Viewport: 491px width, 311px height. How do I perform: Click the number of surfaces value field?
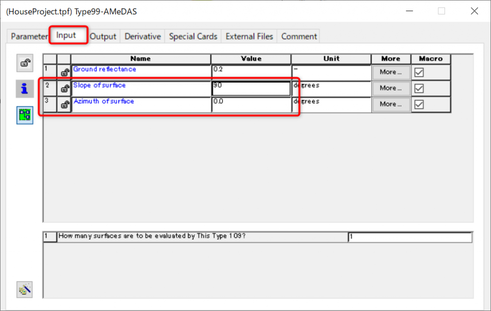410,237
